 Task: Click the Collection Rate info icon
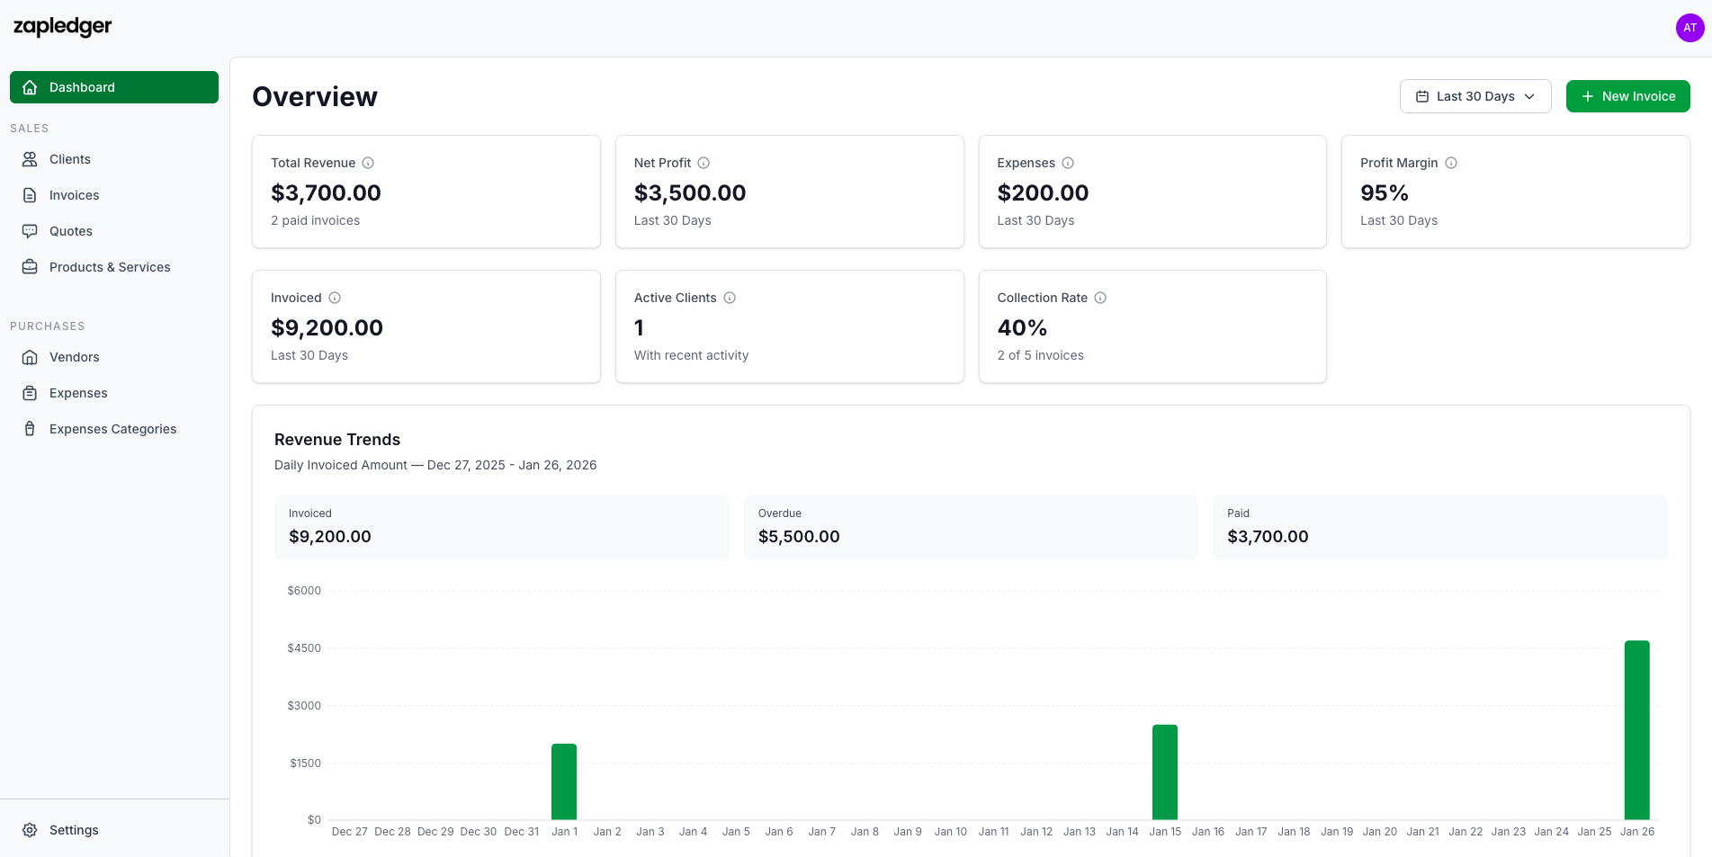(1100, 298)
